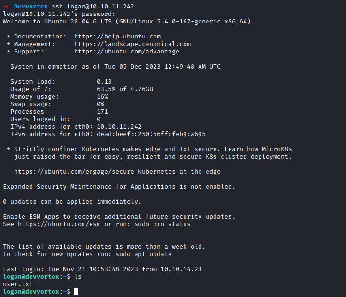
Task: Click the Processes count 171
Action: [x=102, y=112]
